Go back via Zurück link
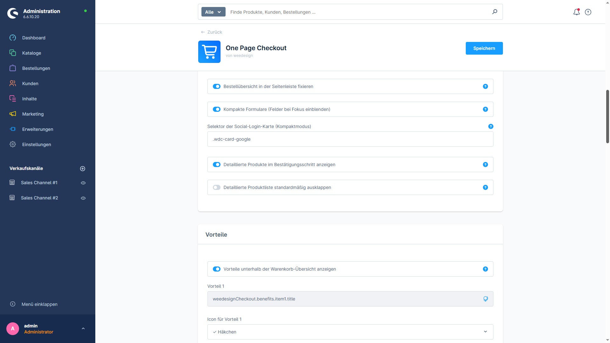The width and height of the screenshot is (610, 343). point(212,32)
